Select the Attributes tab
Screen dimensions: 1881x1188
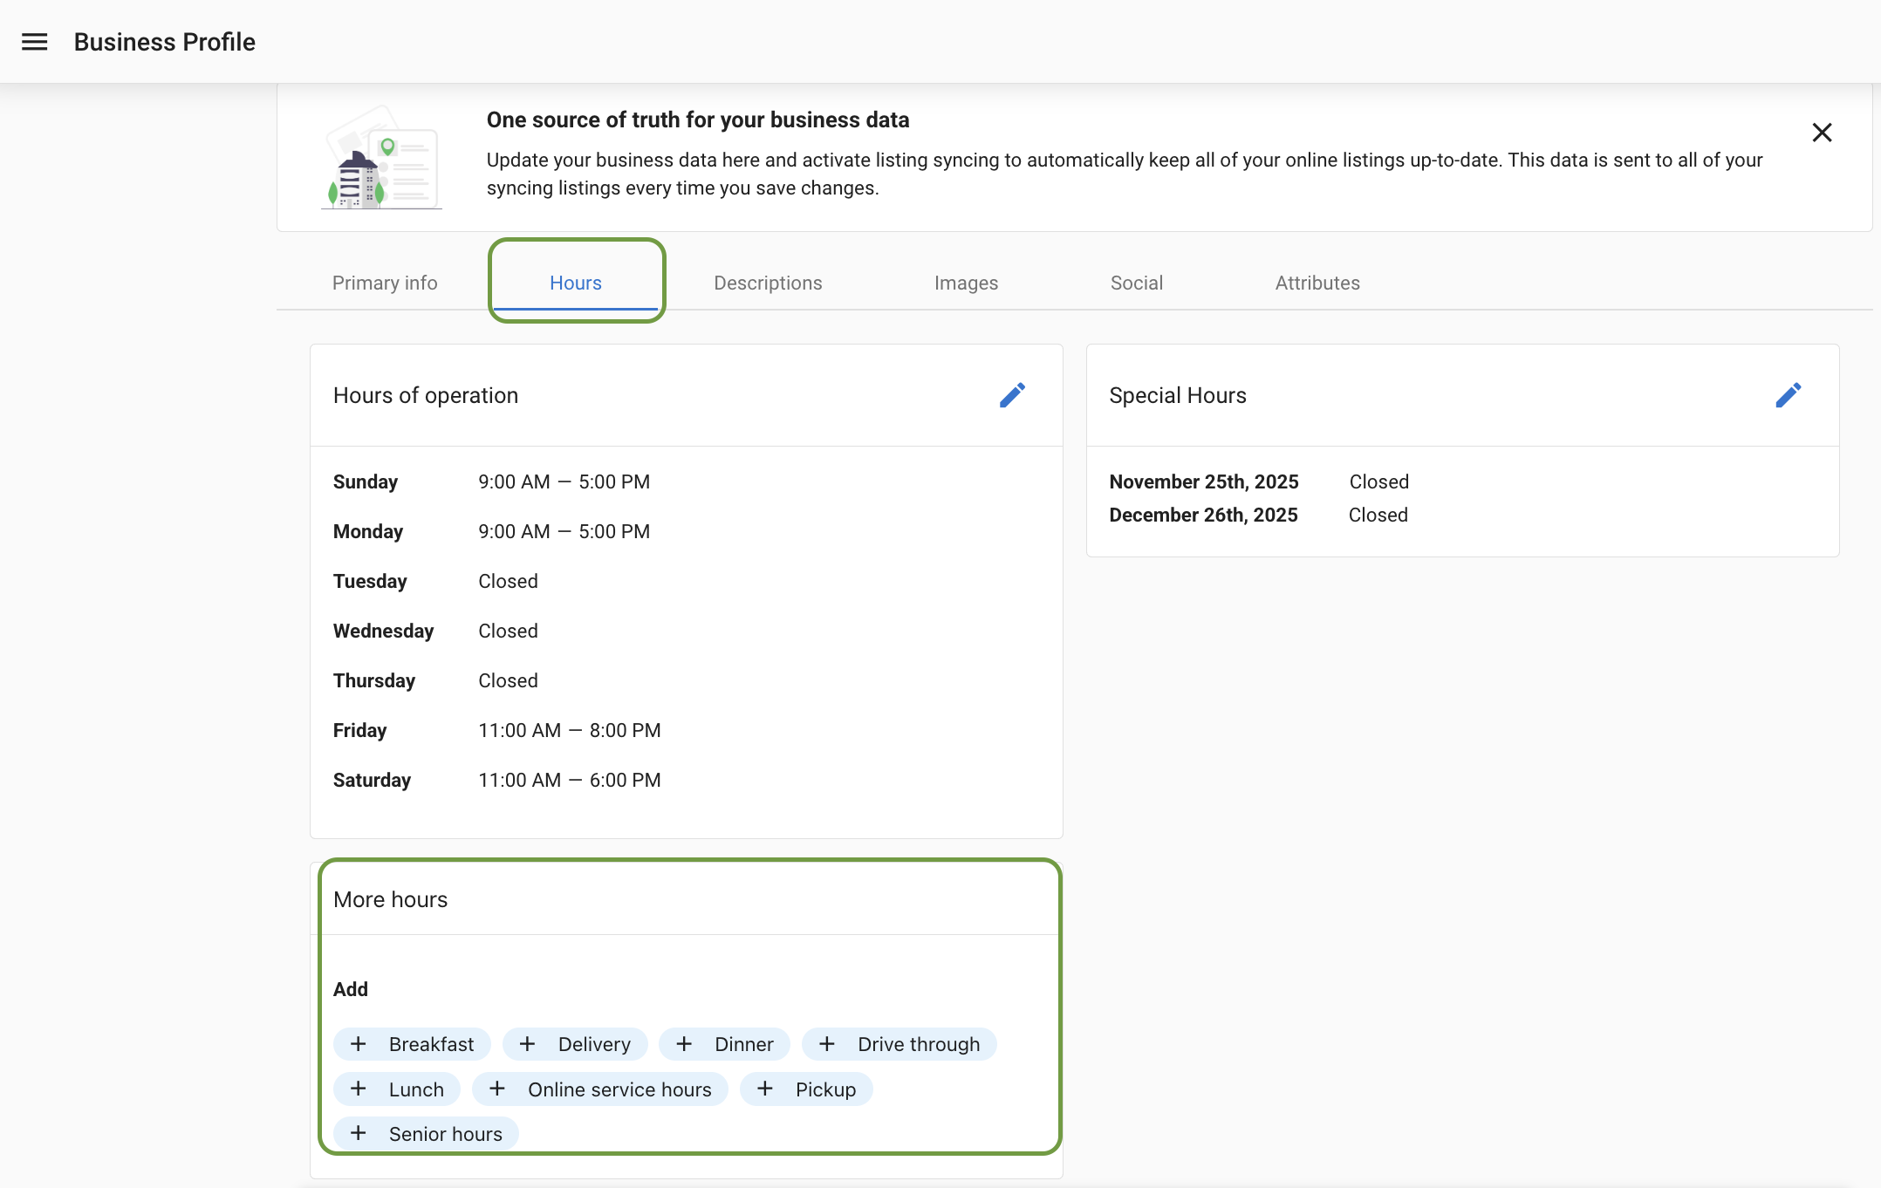tap(1317, 283)
